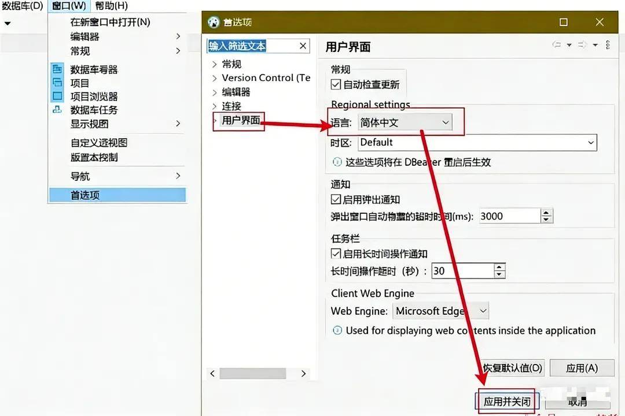Viewport: 625px width, 416px height.
Task: Click the forward navigation arrow in preferences
Action: pyautogui.click(x=582, y=45)
